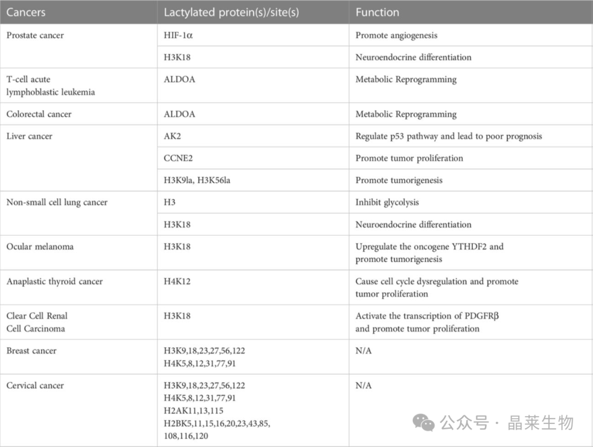Click the "Function" column header
The image size is (593, 447).
click(377, 12)
